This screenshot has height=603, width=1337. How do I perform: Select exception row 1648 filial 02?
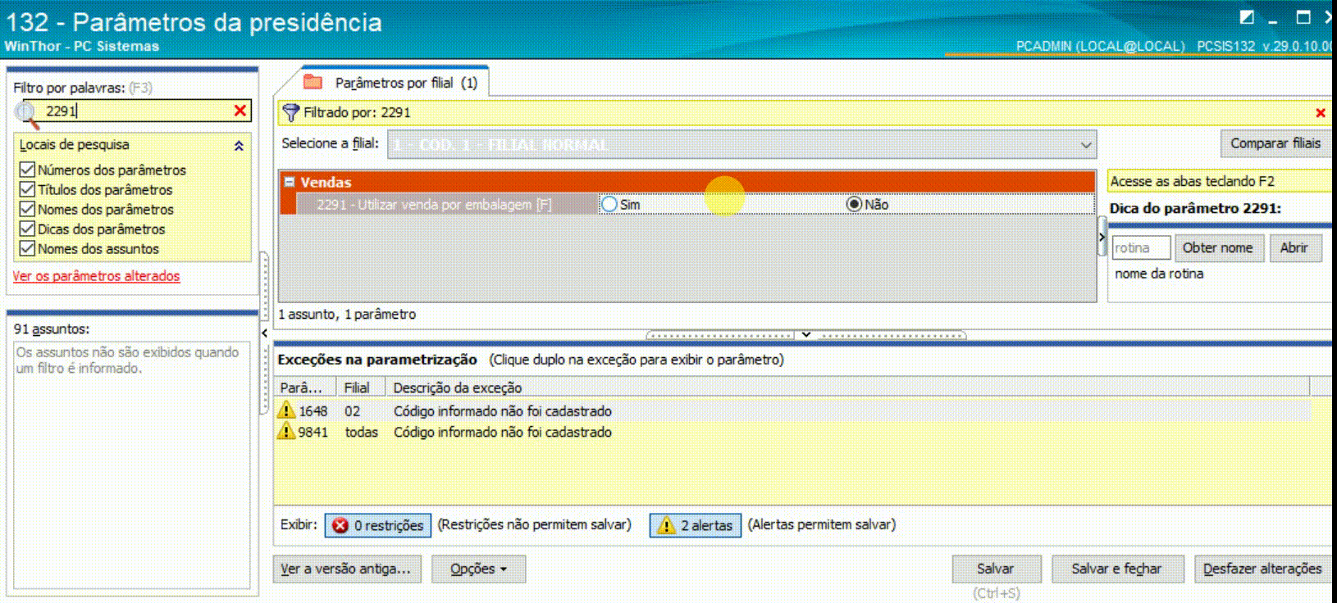[792, 410]
